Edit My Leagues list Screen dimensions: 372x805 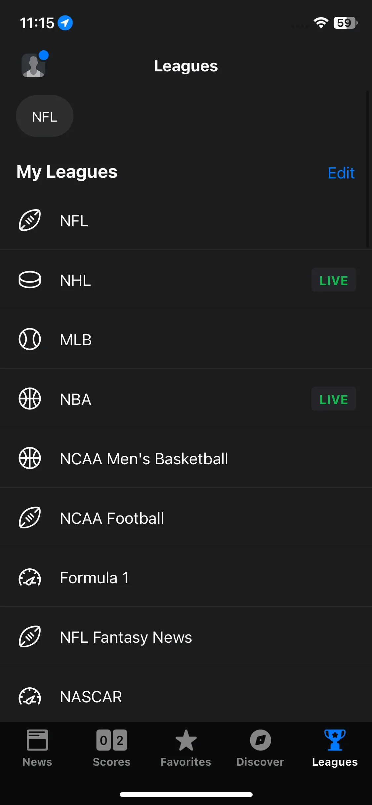341,173
